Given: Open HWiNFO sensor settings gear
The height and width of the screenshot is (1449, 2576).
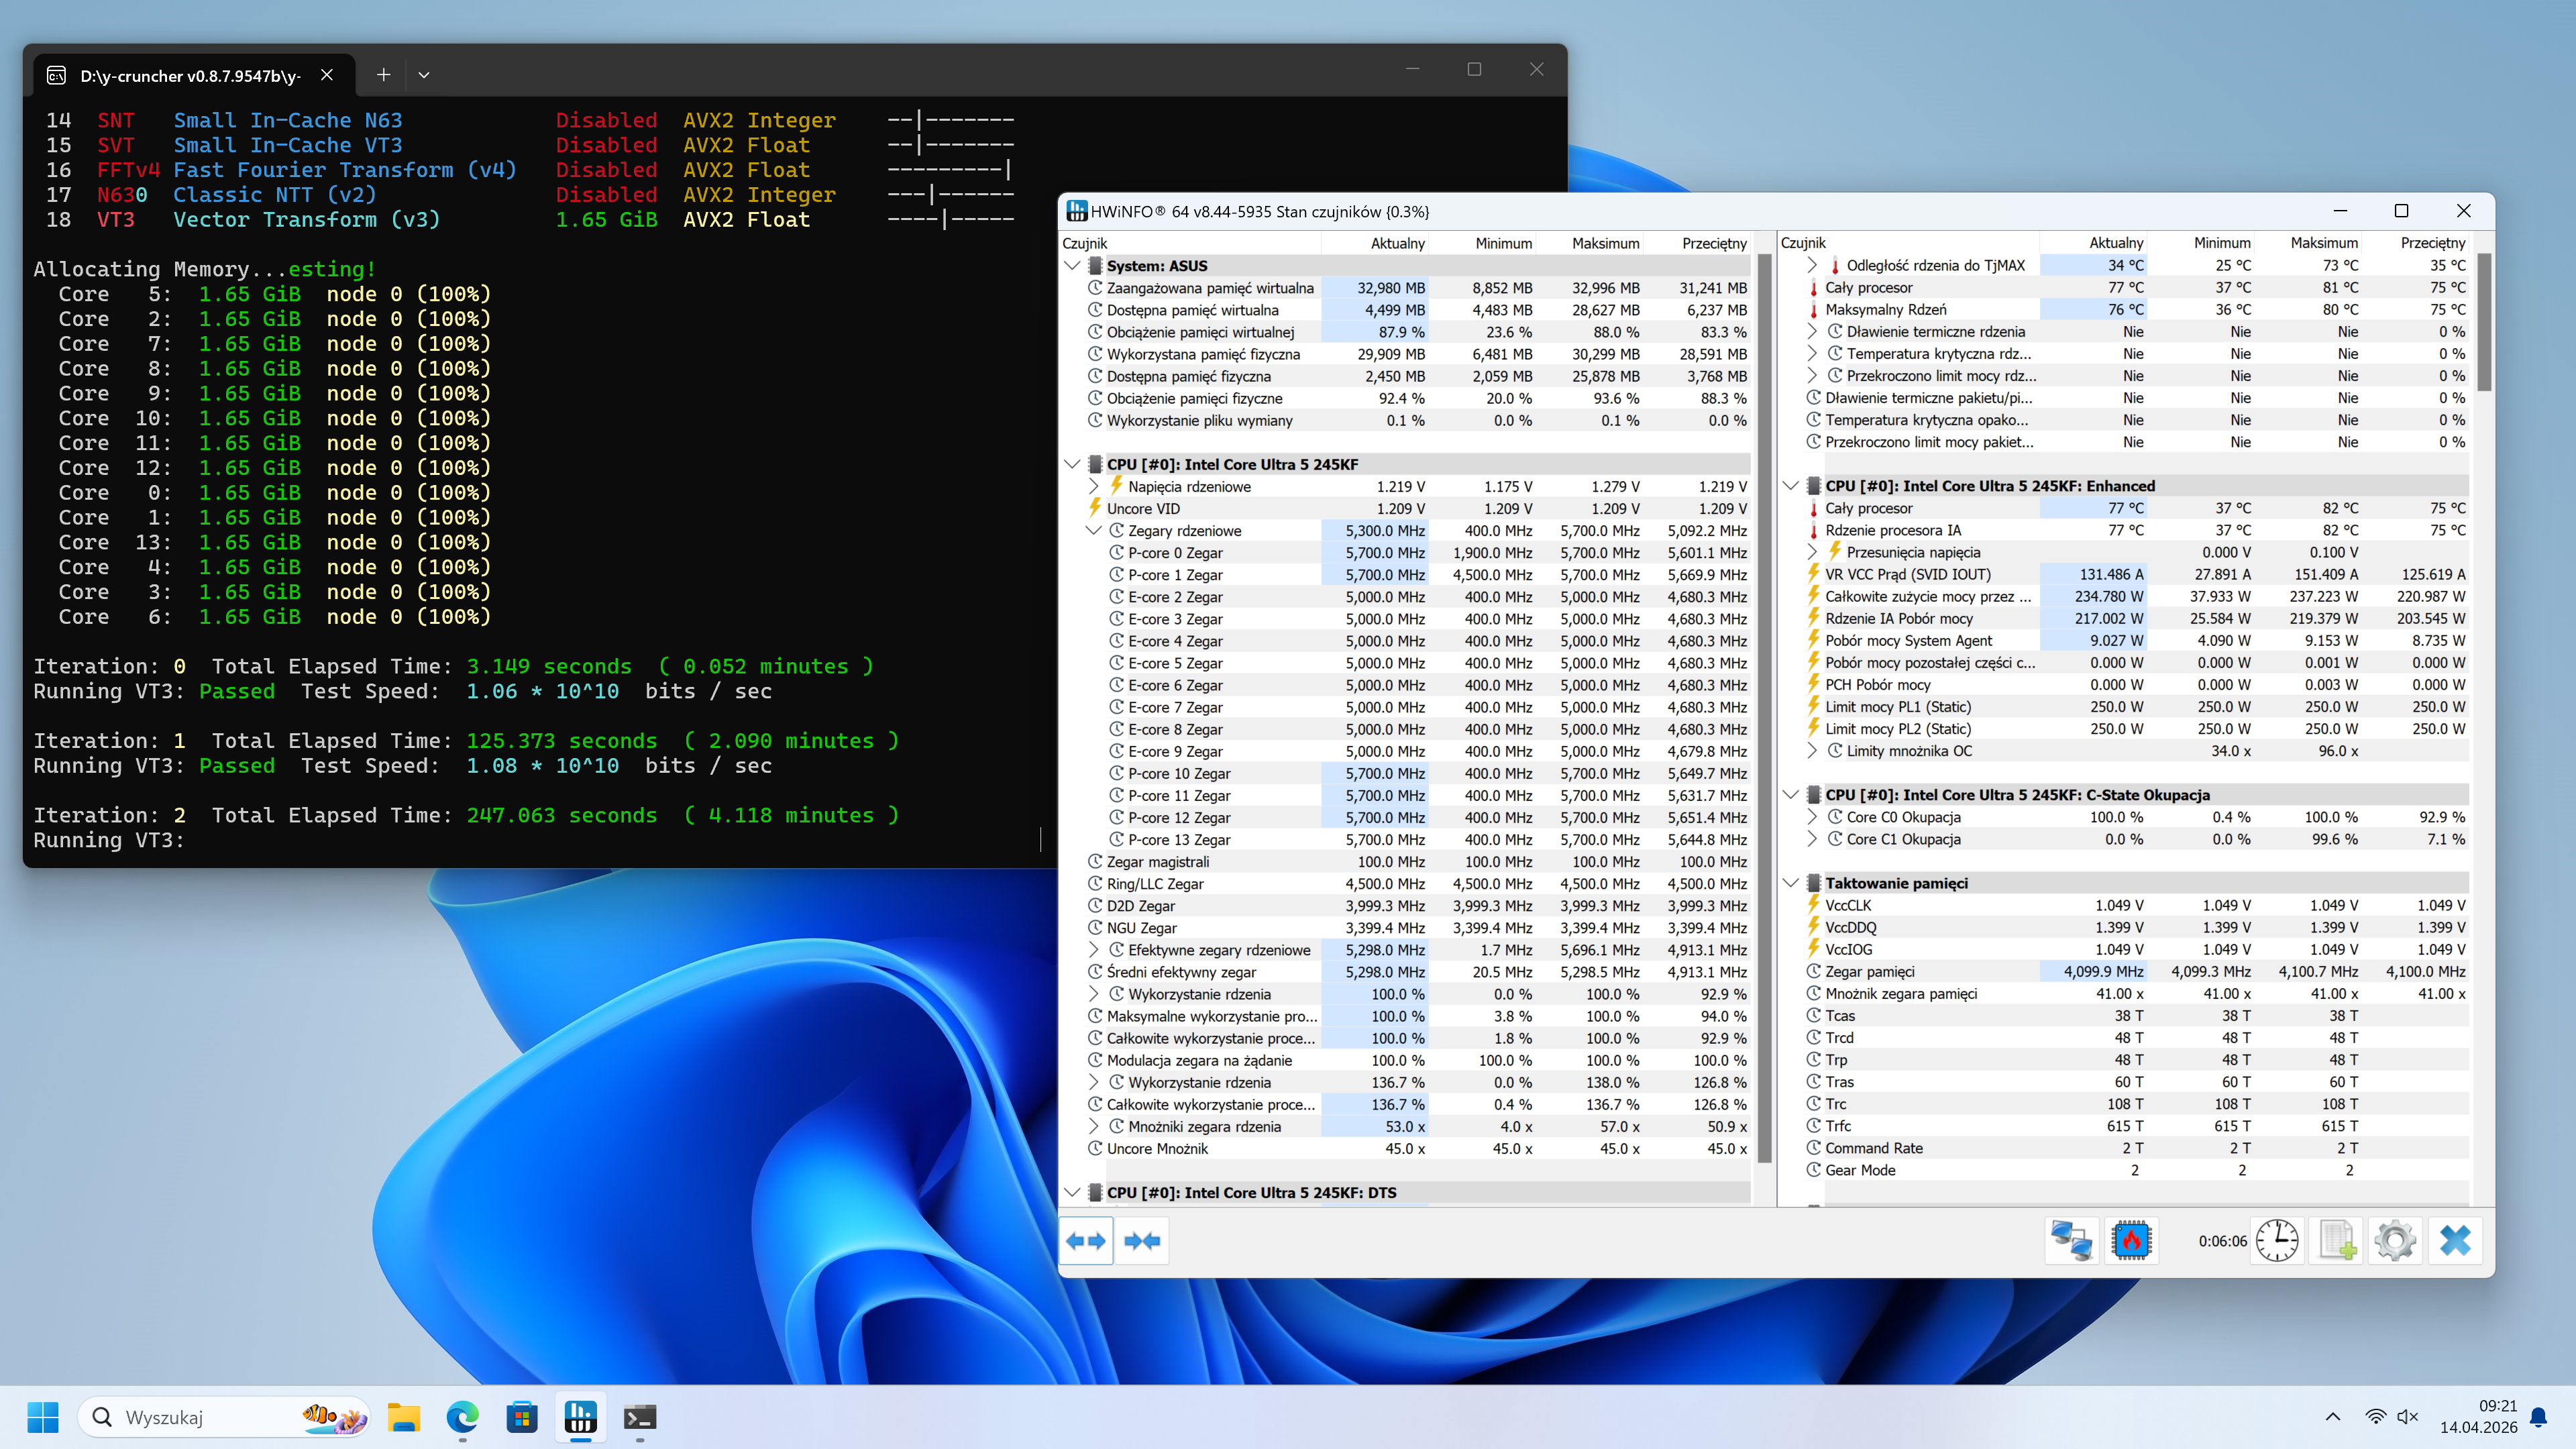Looking at the screenshot, I should [x=2395, y=1241].
